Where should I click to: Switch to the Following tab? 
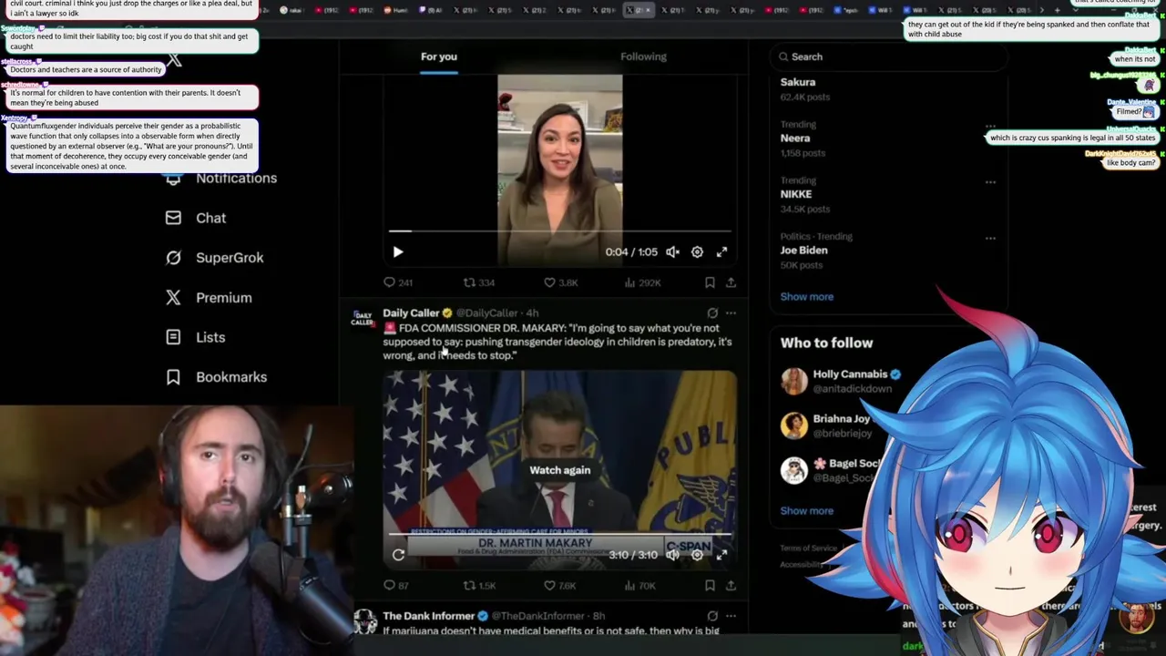pyautogui.click(x=643, y=56)
